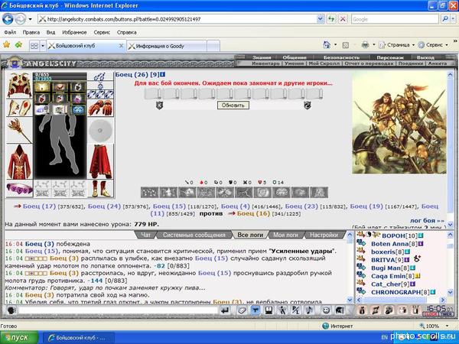Click the round shield equipment slot
This screenshot has width=459, height=344.
point(100,130)
